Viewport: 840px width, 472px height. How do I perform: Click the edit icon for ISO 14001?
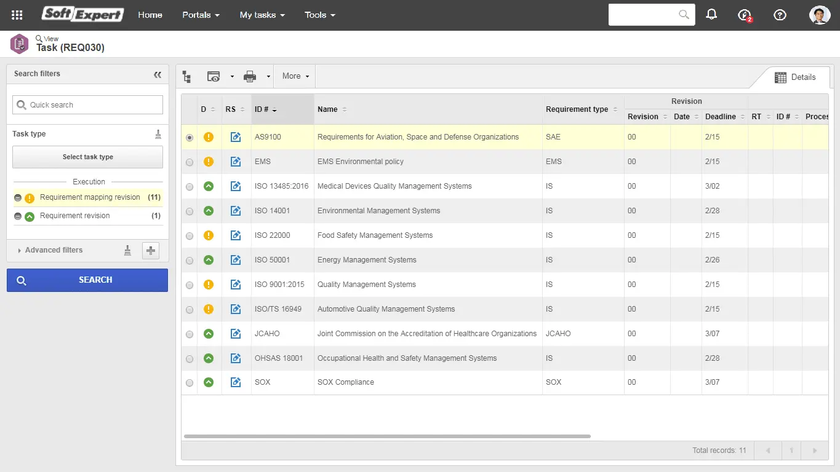[x=235, y=211]
